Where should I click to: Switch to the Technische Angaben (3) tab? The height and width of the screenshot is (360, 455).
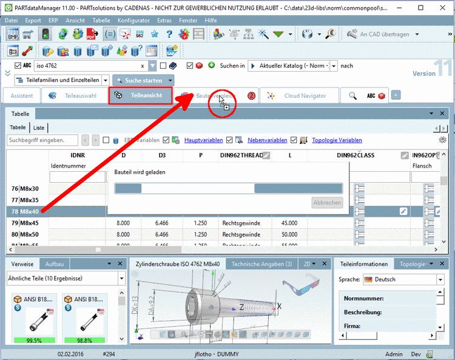coord(261,264)
